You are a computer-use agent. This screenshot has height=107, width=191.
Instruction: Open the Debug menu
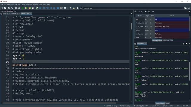[x=23, y=5]
